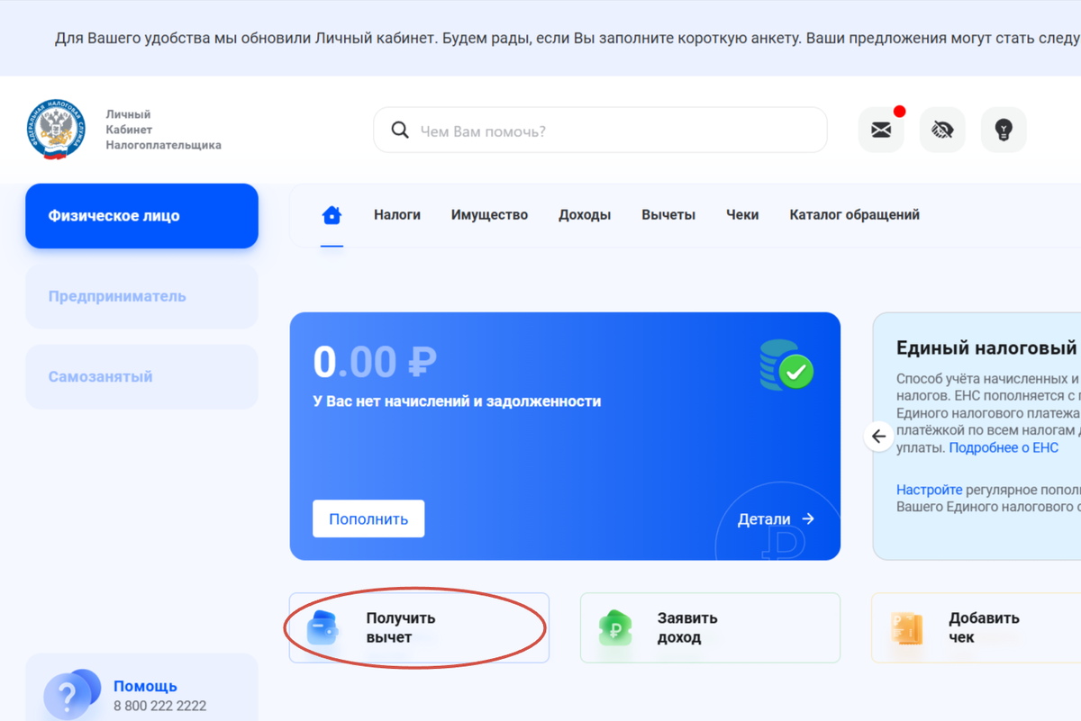Click the 'Единый налоговый' card heading
The height and width of the screenshot is (721, 1081).
tap(988, 348)
